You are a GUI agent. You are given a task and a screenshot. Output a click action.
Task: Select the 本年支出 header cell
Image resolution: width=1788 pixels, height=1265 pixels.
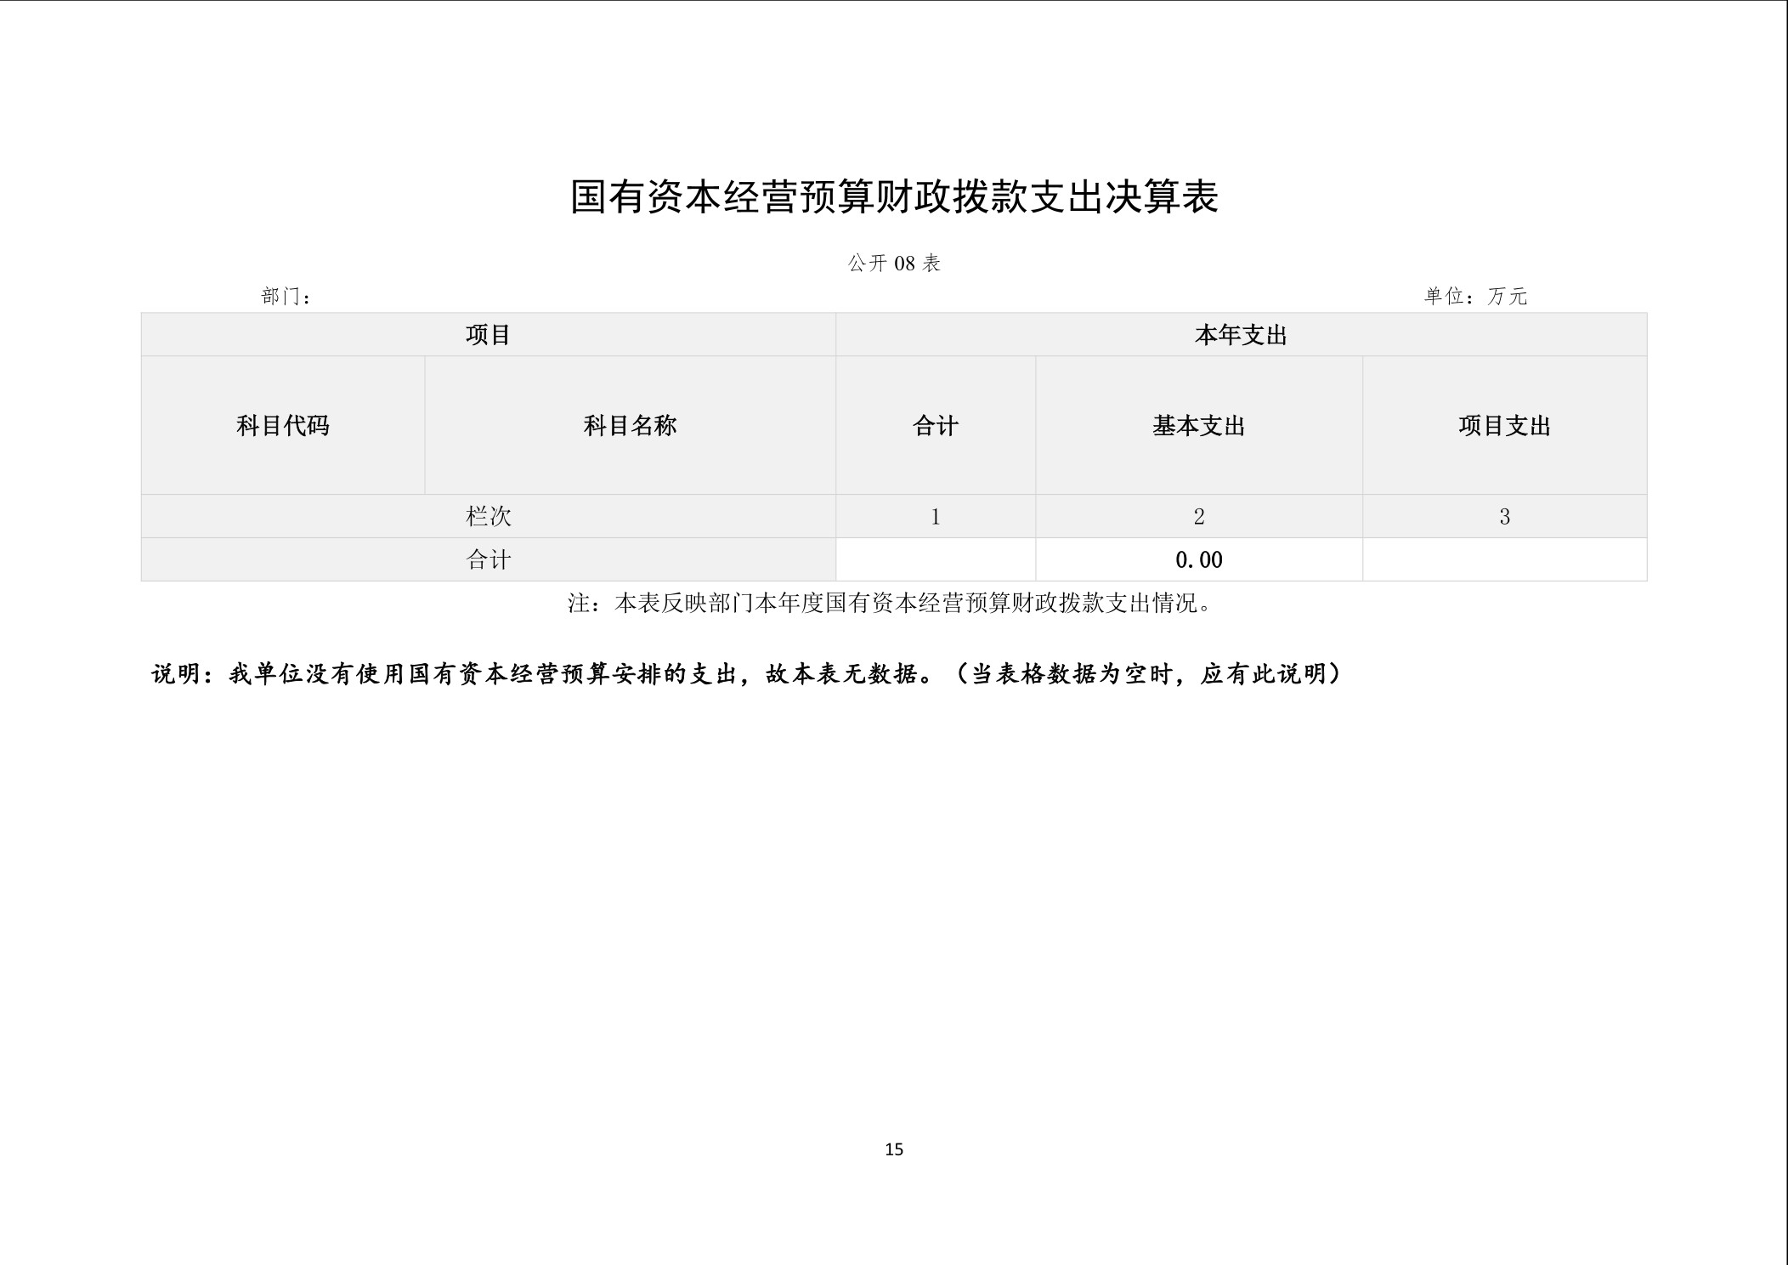(x=1241, y=335)
